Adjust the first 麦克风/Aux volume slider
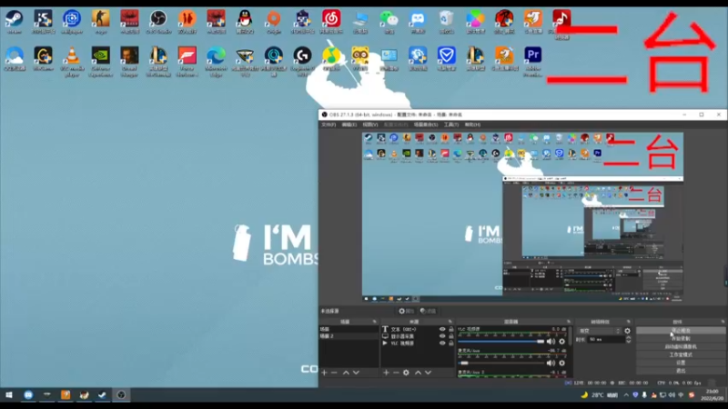 [501, 363]
